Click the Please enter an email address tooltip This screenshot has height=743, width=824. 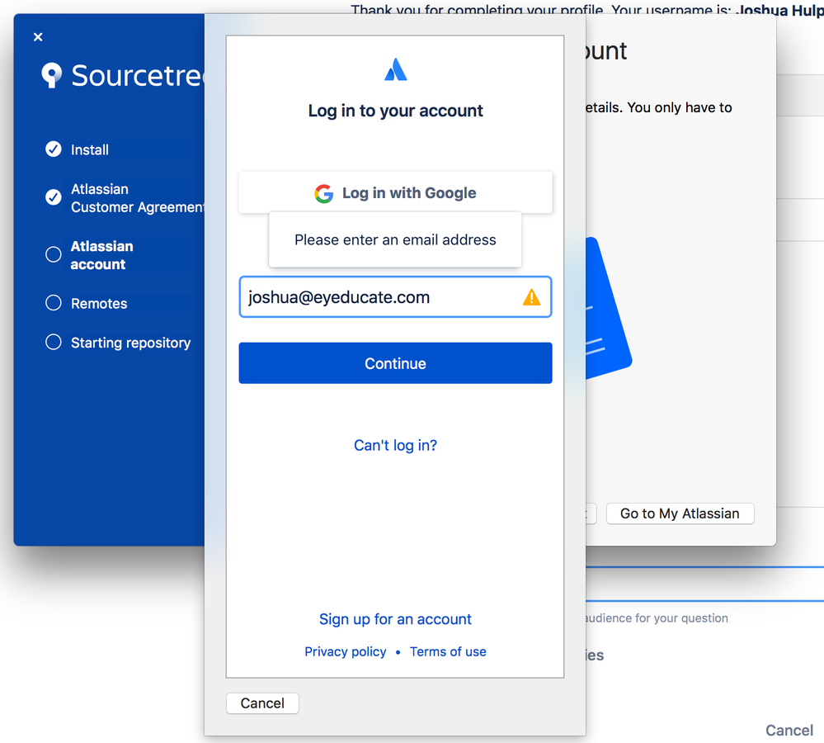point(395,239)
